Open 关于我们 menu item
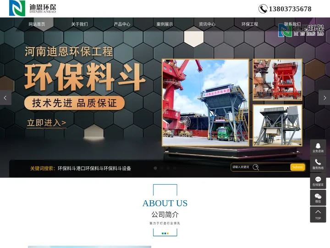 coord(80,24)
